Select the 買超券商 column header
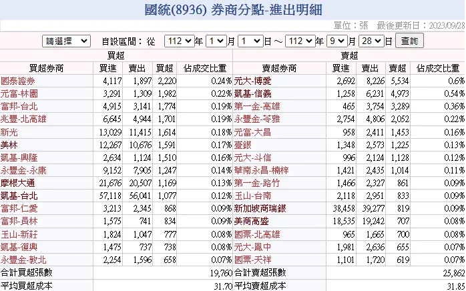 pos(46,68)
